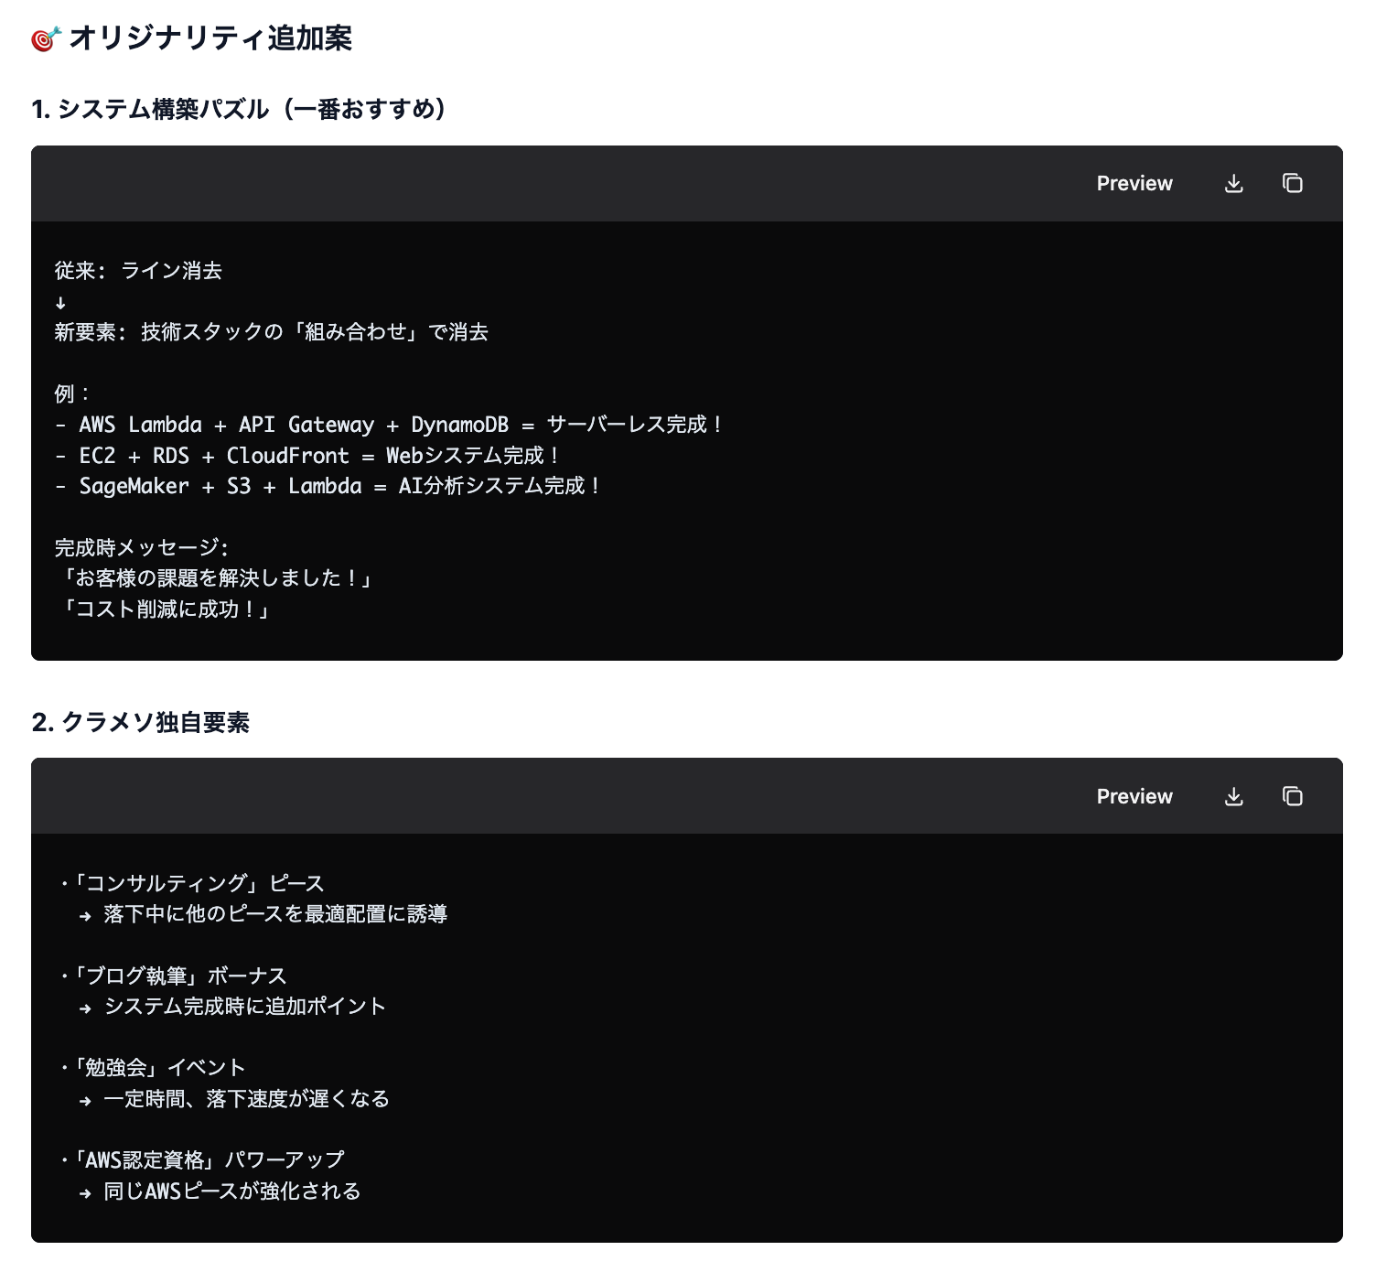Click the line 同じAWSピースが強化される
The height and width of the screenshot is (1283, 1376).
pos(220,1191)
